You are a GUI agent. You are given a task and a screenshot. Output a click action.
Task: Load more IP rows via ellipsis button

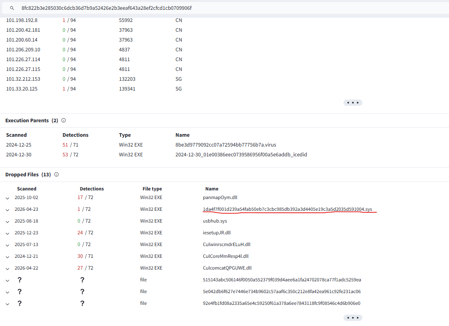[353, 103]
